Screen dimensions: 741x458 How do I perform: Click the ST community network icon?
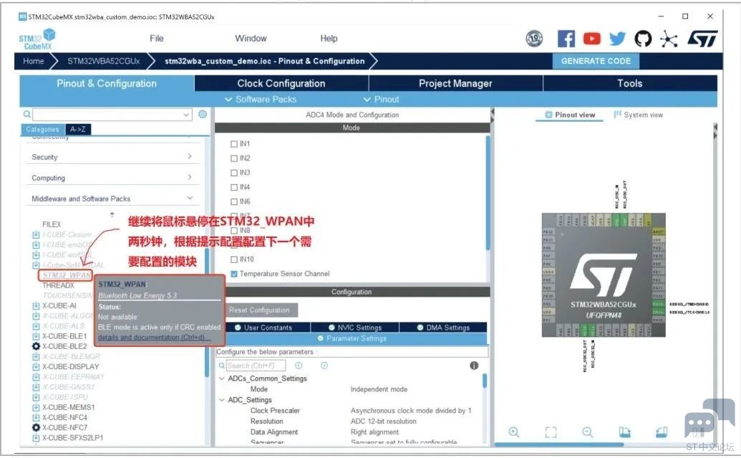[669, 39]
